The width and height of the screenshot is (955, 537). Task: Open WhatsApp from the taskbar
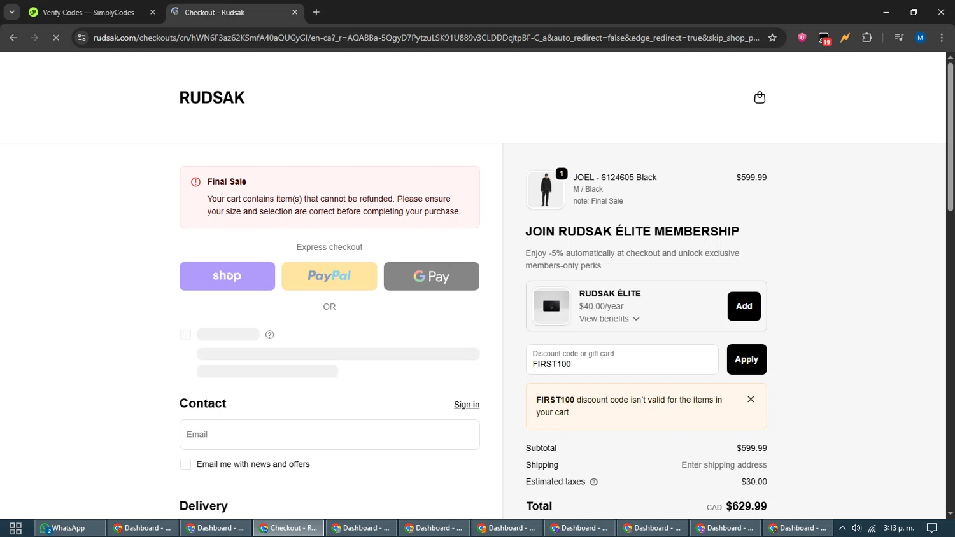click(69, 528)
